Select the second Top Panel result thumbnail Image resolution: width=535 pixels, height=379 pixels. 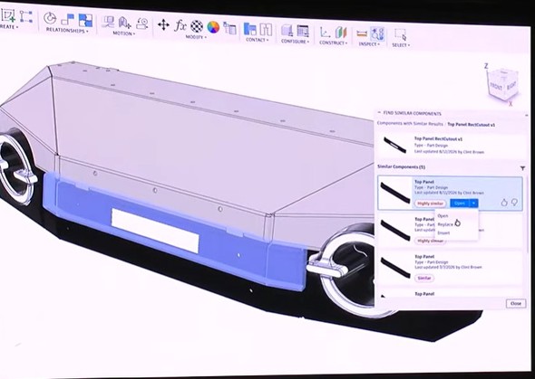(x=395, y=231)
